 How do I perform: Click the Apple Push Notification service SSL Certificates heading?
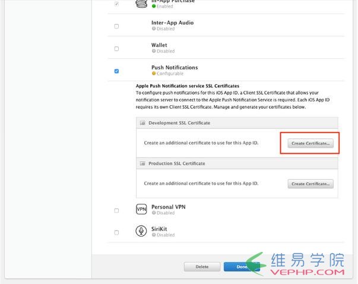188,86
